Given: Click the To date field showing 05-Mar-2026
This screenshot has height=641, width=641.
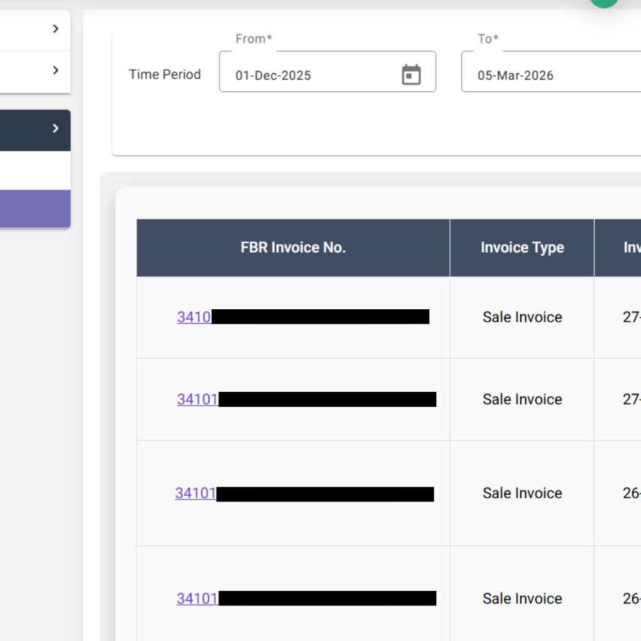Looking at the screenshot, I should 545,75.
